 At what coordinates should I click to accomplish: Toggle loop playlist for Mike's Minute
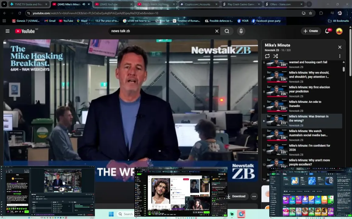click(x=267, y=56)
